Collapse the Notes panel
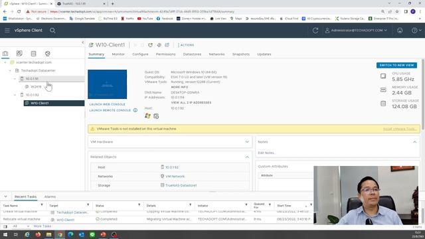This screenshot has height=239, width=425. coord(414,141)
